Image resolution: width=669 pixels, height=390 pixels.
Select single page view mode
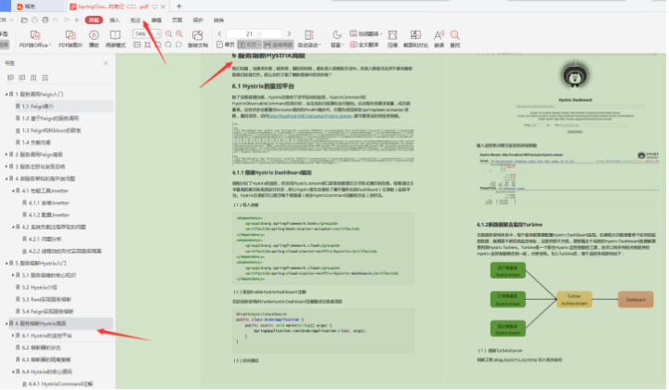point(226,45)
